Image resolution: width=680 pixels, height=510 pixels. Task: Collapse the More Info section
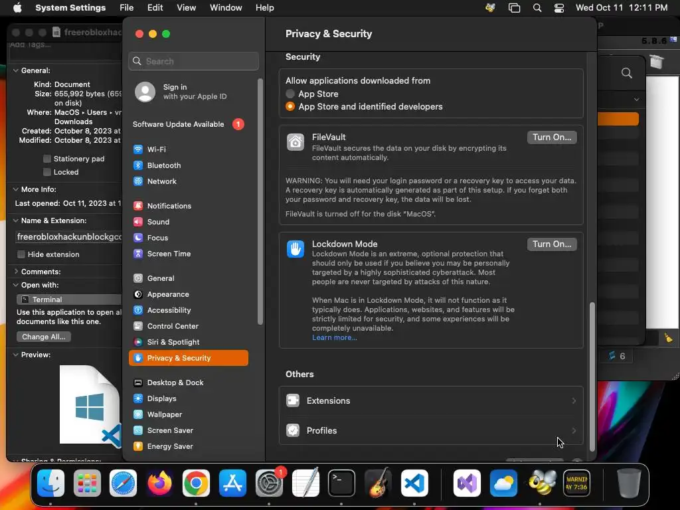(x=16, y=189)
